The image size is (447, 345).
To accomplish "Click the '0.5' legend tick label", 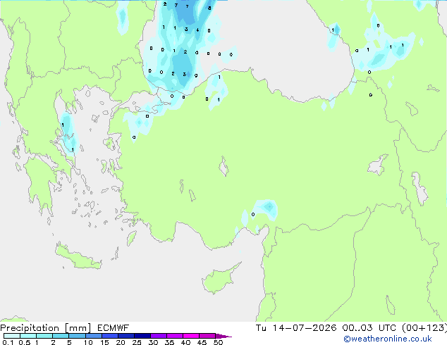I will tap(25, 342).
